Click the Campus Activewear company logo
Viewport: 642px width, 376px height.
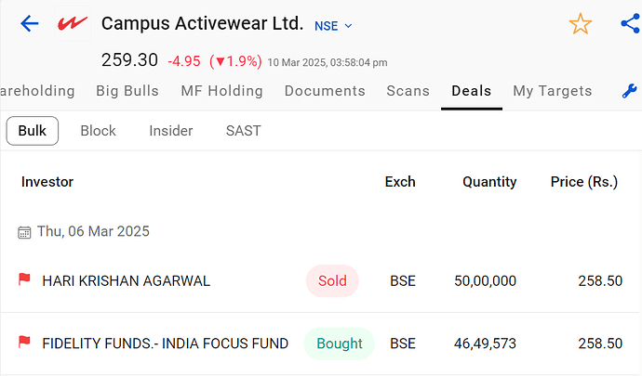tap(72, 24)
